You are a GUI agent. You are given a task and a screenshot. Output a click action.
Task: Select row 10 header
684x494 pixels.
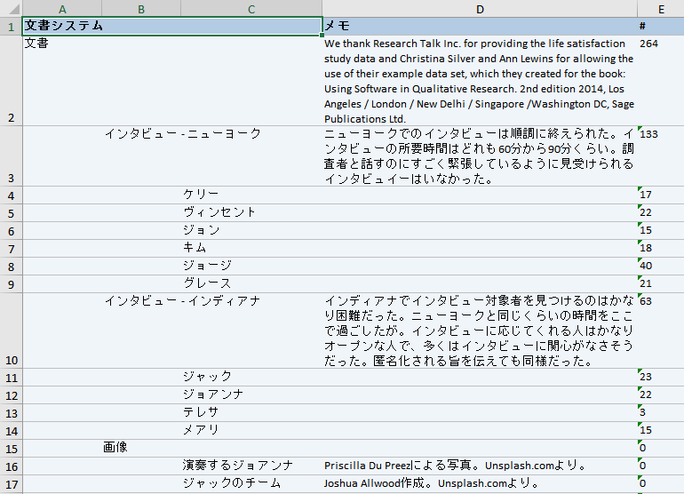pyautogui.click(x=12, y=331)
